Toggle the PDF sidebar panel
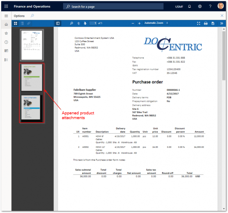This screenshot has width=228, height=213. [58, 23]
